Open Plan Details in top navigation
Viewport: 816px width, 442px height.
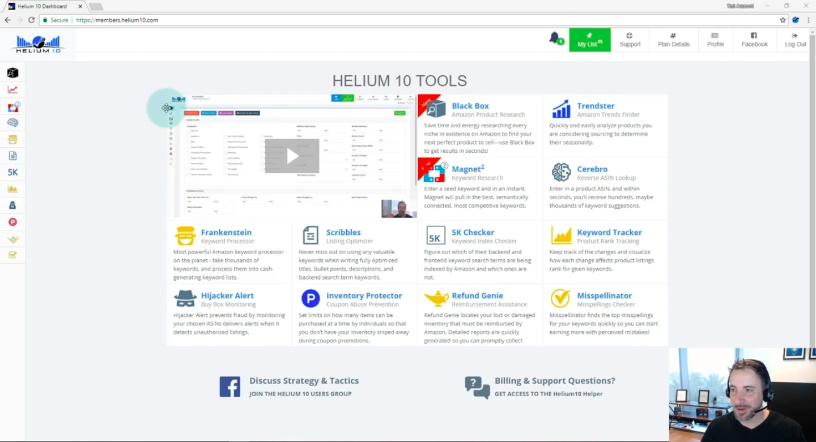673,40
